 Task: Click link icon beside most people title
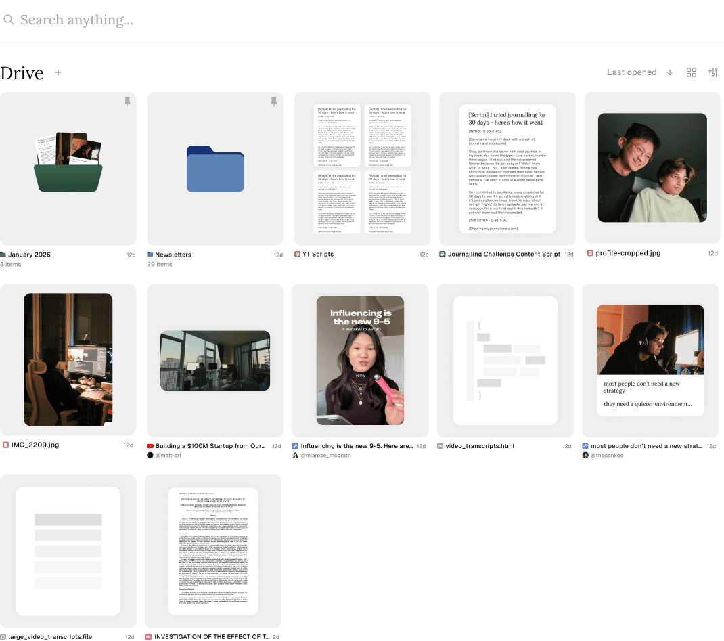pyautogui.click(x=585, y=445)
